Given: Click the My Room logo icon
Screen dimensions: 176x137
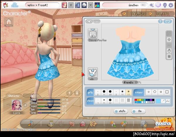Looking at the screenshot, I should pos(15,5).
